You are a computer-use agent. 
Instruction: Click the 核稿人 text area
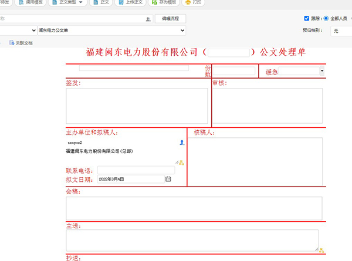255,162
